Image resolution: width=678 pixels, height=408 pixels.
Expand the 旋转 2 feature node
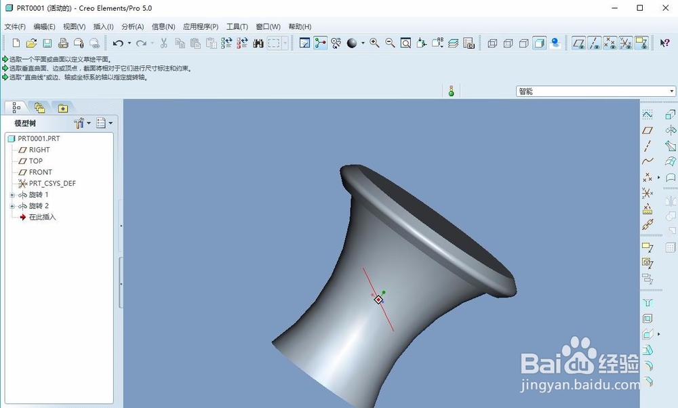click(12, 206)
